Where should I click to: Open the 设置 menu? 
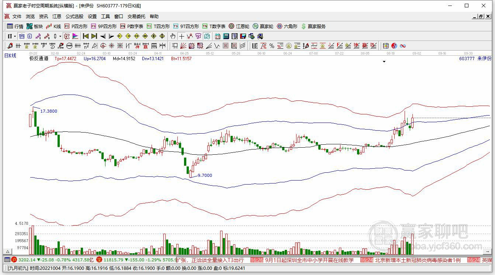point(92,17)
